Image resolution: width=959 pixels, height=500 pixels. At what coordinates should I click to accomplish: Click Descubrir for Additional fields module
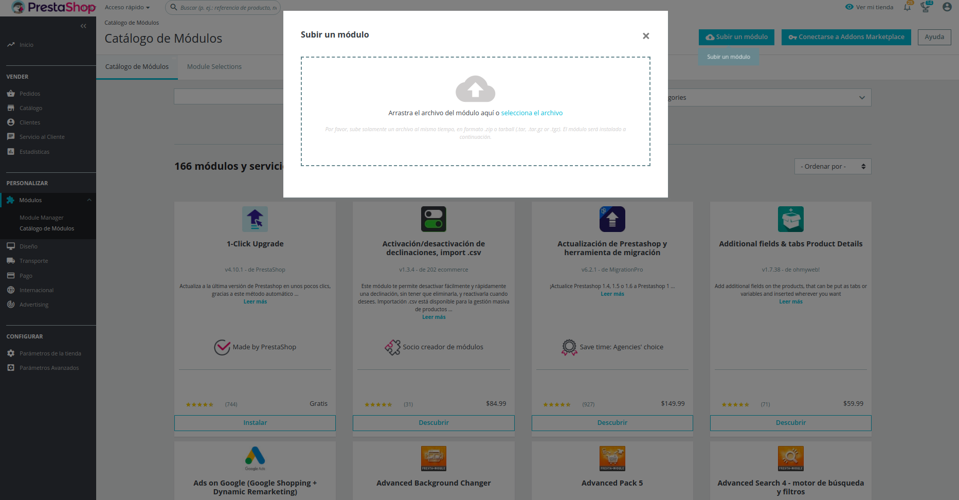tap(791, 423)
